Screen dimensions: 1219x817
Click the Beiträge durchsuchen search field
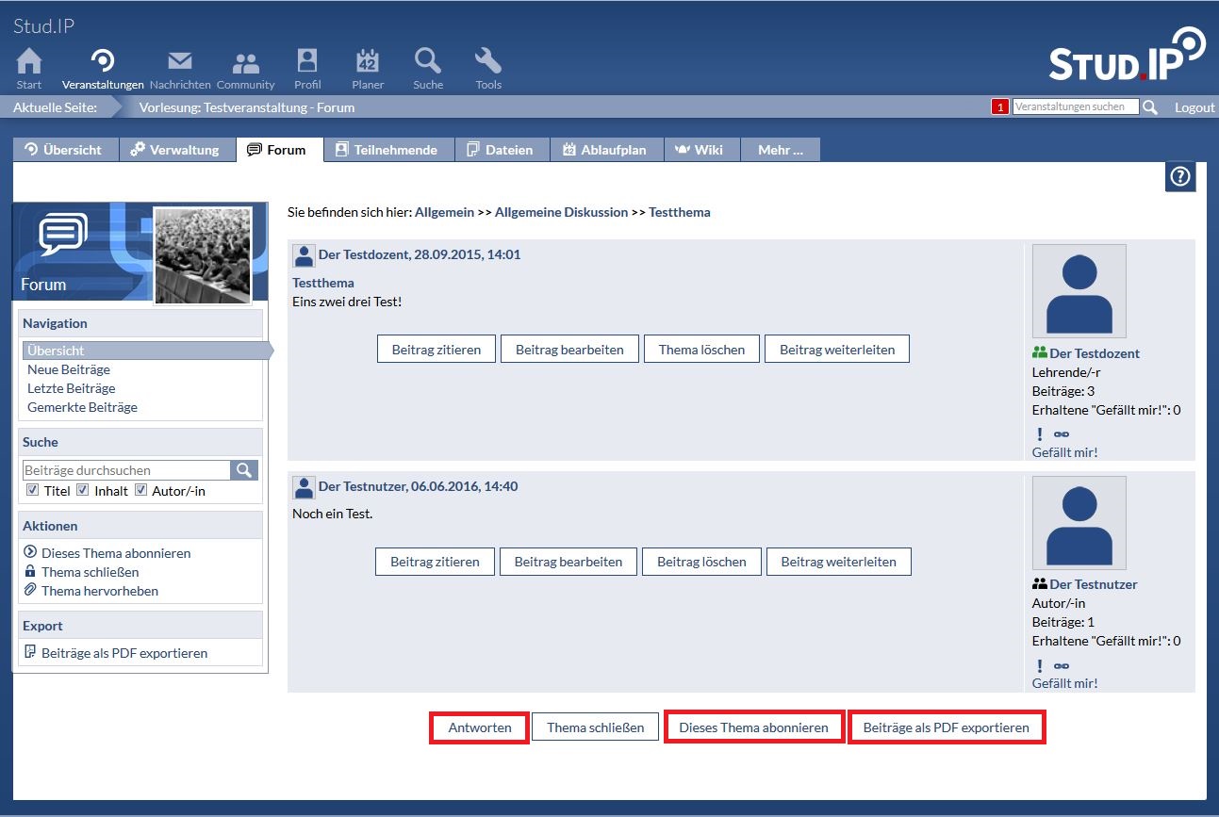coord(126,470)
